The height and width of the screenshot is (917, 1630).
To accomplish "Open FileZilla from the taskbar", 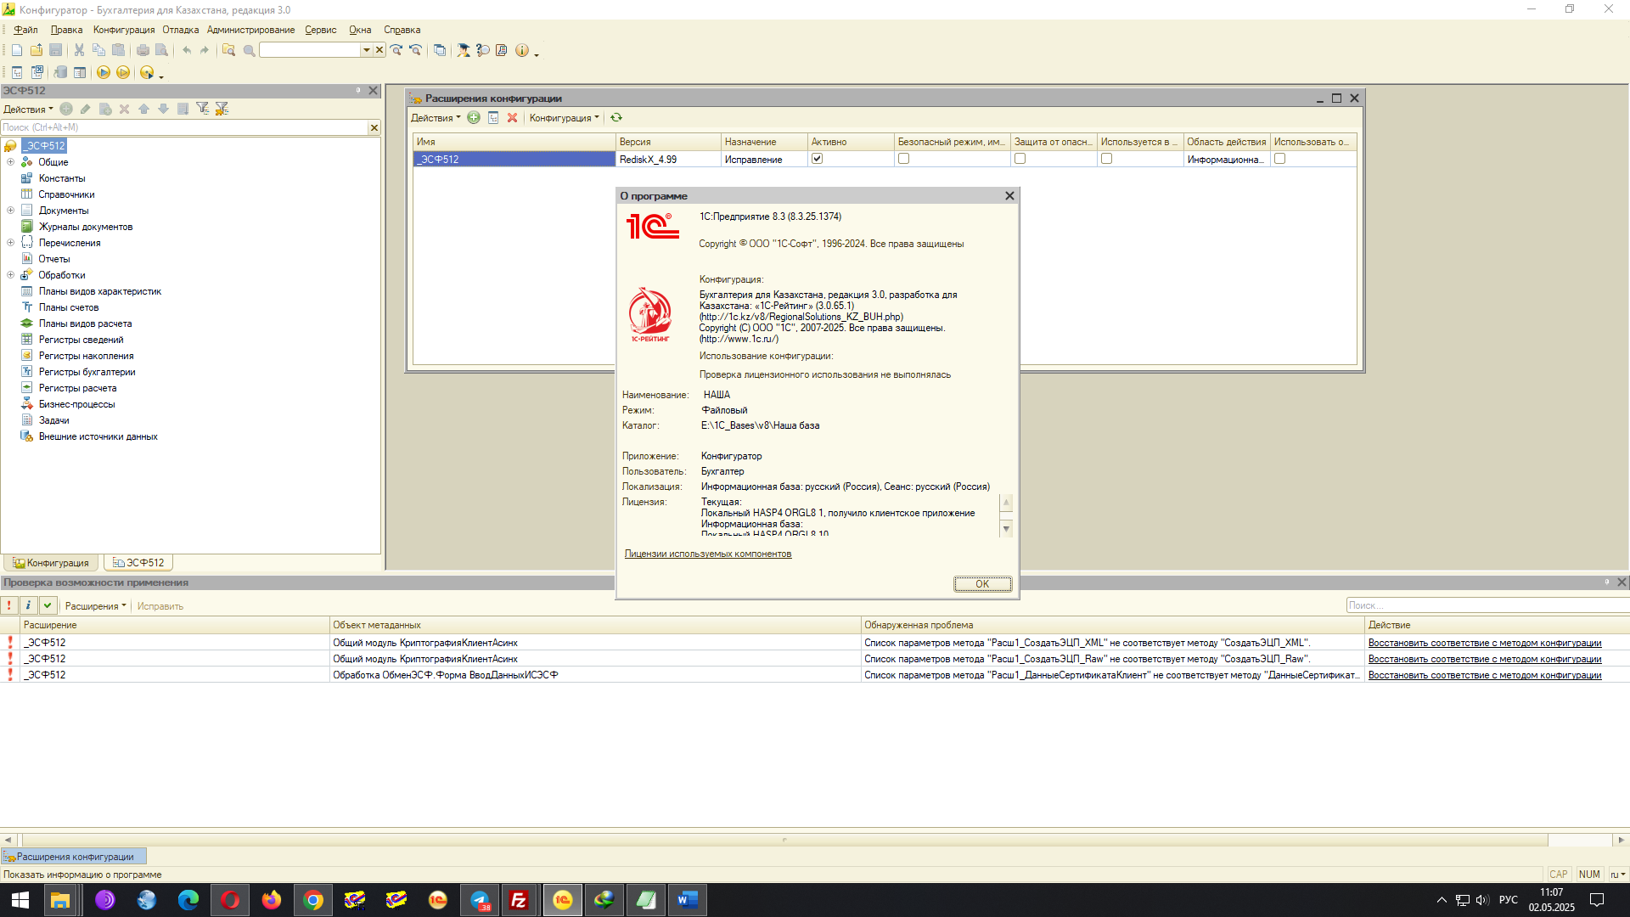I will click(518, 900).
